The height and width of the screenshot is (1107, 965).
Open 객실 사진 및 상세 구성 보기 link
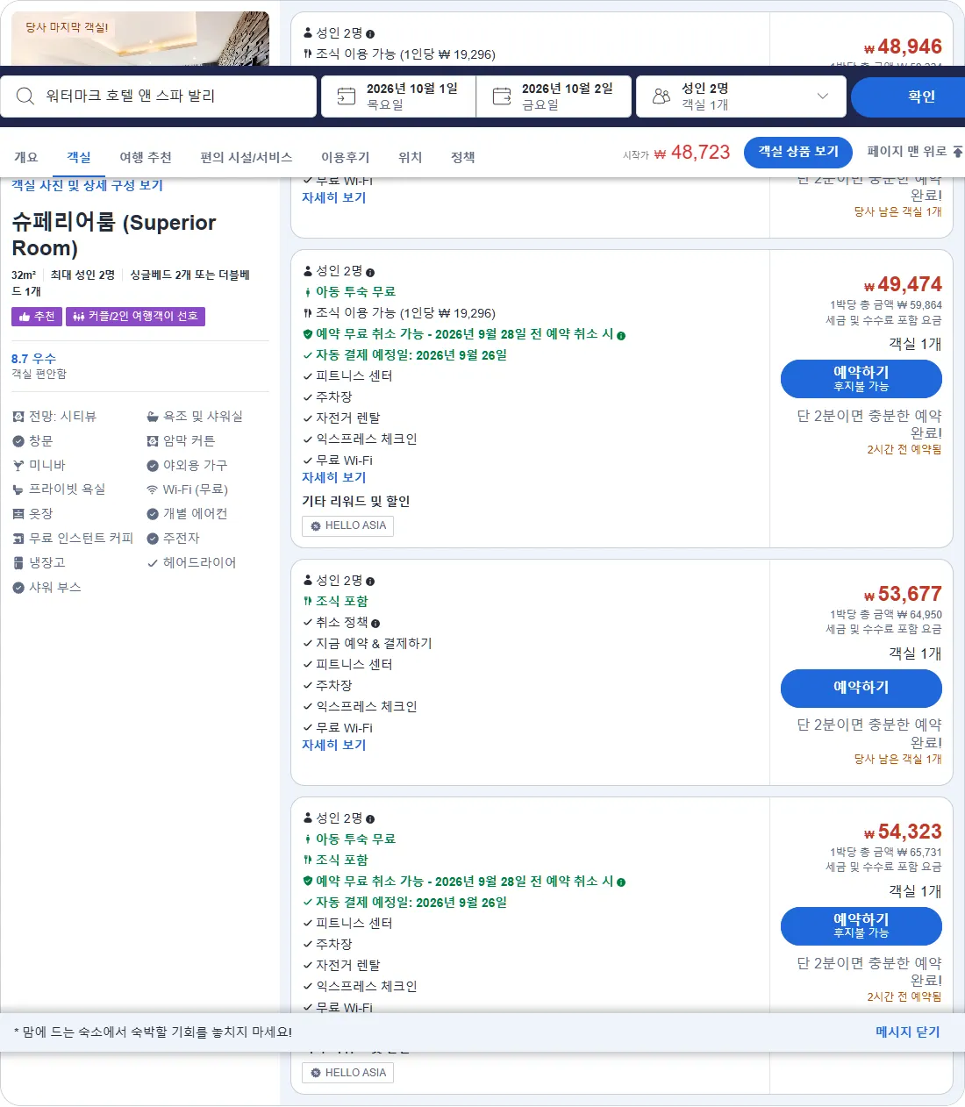tap(88, 185)
